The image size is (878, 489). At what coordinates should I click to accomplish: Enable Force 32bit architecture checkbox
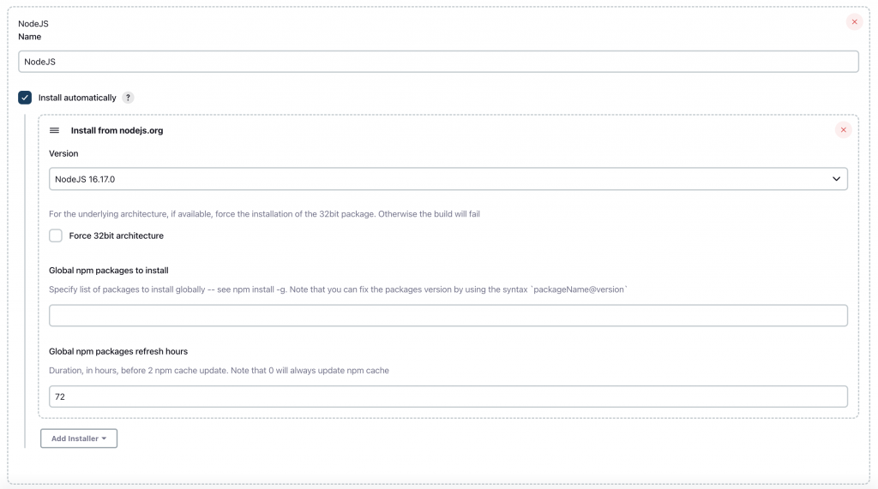pyautogui.click(x=56, y=236)
